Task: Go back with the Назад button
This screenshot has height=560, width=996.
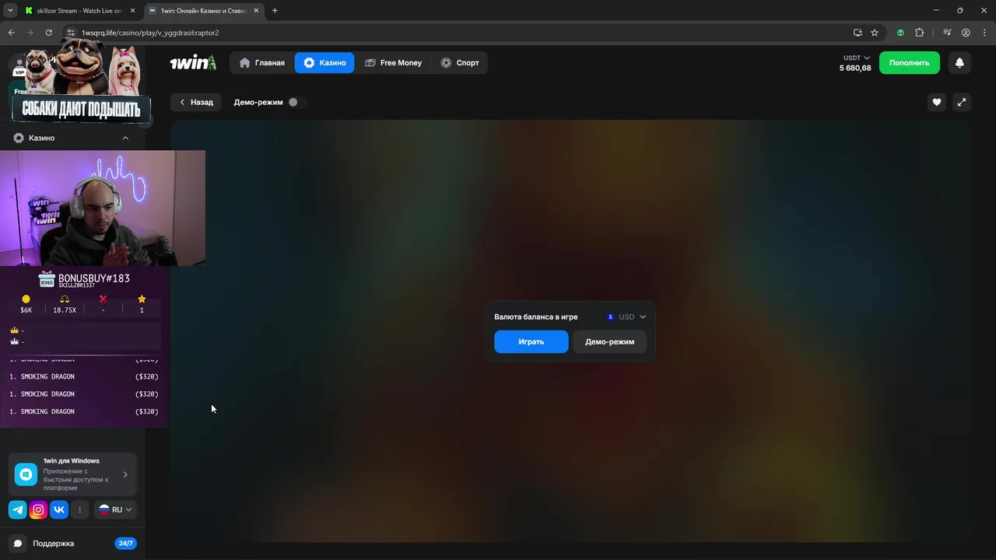Action: coord(196,102)
